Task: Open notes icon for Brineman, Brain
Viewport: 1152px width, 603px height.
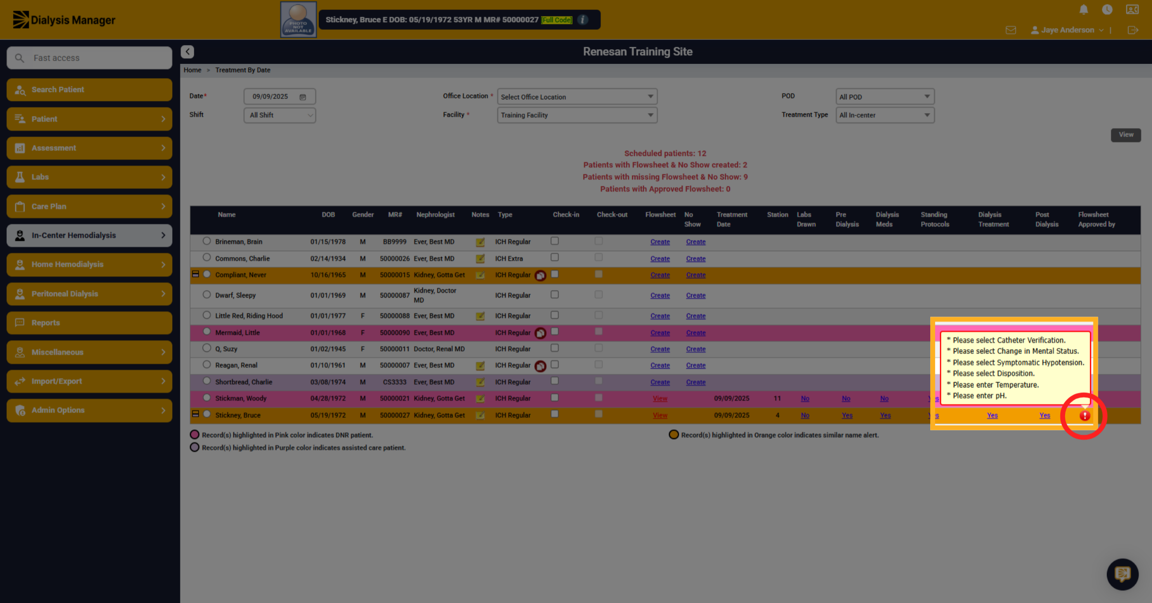Action: click(x=480, y=242)
